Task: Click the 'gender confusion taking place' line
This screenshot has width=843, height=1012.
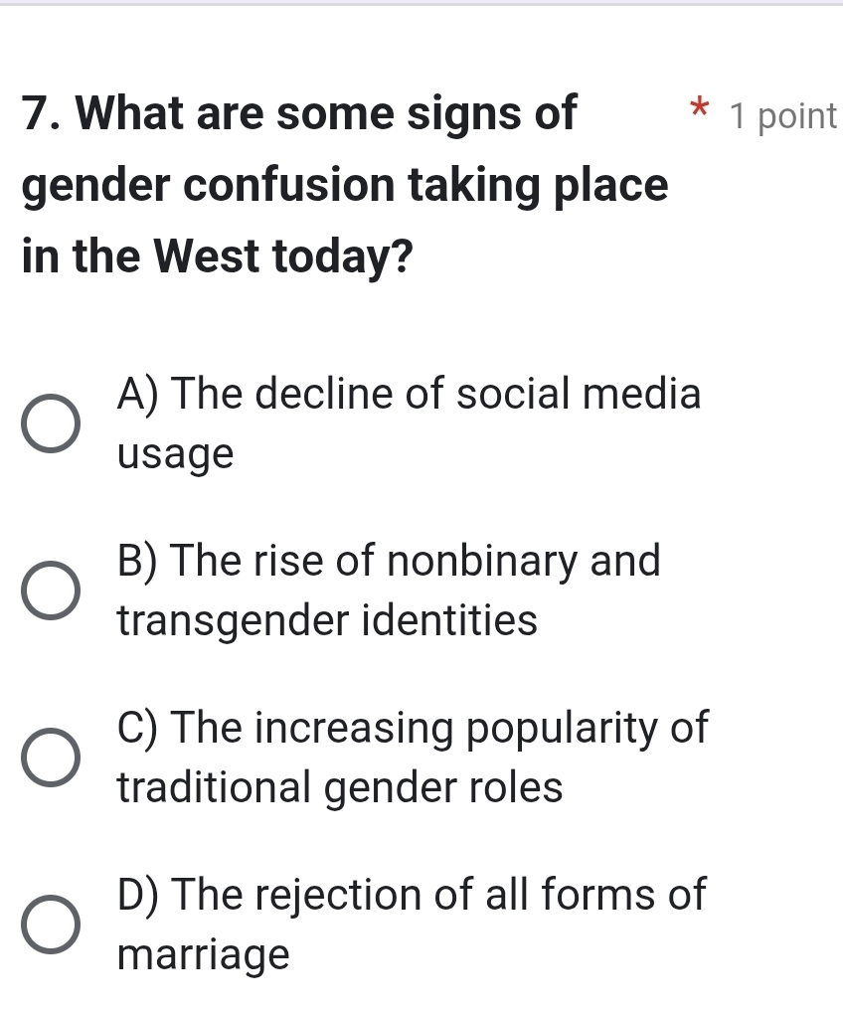Action: (344, 186)
